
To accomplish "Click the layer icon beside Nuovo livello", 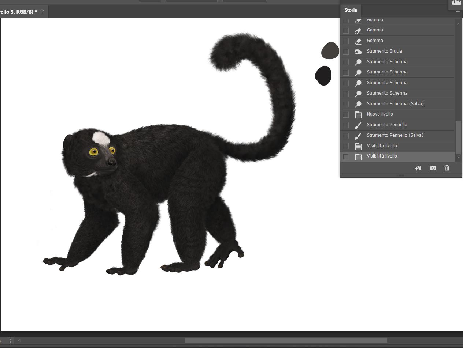I will tap(358, 114).
